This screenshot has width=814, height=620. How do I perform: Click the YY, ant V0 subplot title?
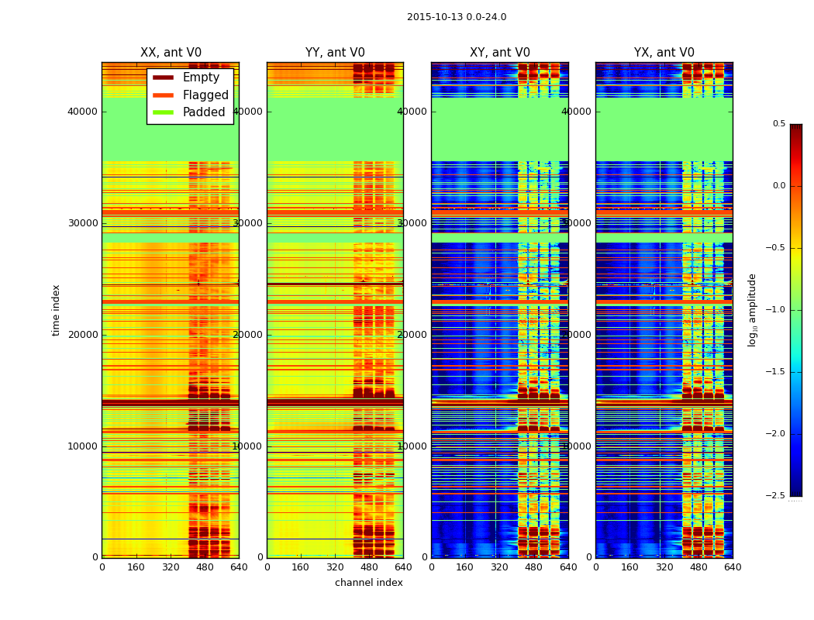[335, 53]
